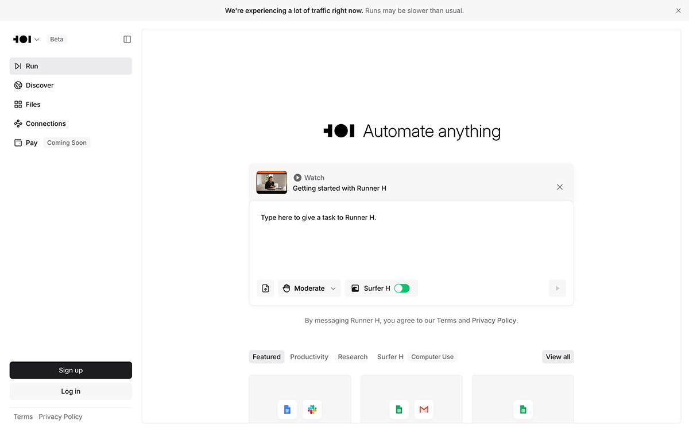Click the play icon beside Watch

(x=297, y=178)
